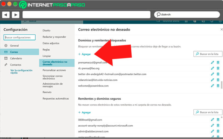
Task: Open Reglas settings
Action: point(46,50)
